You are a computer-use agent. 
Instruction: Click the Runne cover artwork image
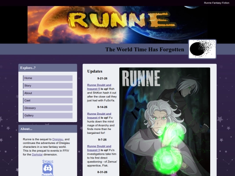pos(164,122)
